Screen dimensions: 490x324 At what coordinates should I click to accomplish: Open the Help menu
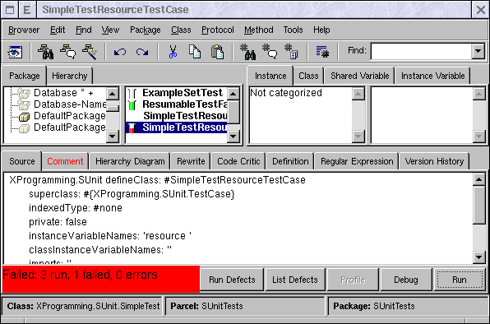click(321, 30)
